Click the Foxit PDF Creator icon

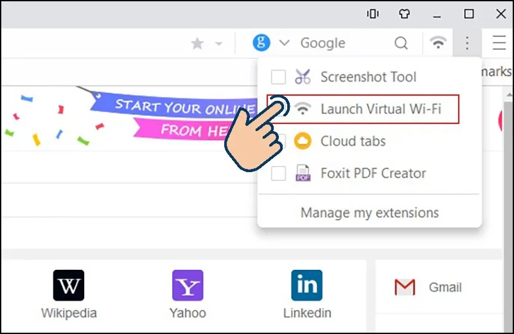[303, 173]
